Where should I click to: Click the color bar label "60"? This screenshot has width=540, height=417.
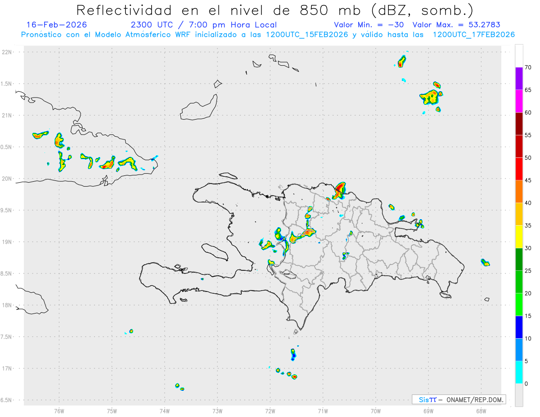(x=528, y=112)
